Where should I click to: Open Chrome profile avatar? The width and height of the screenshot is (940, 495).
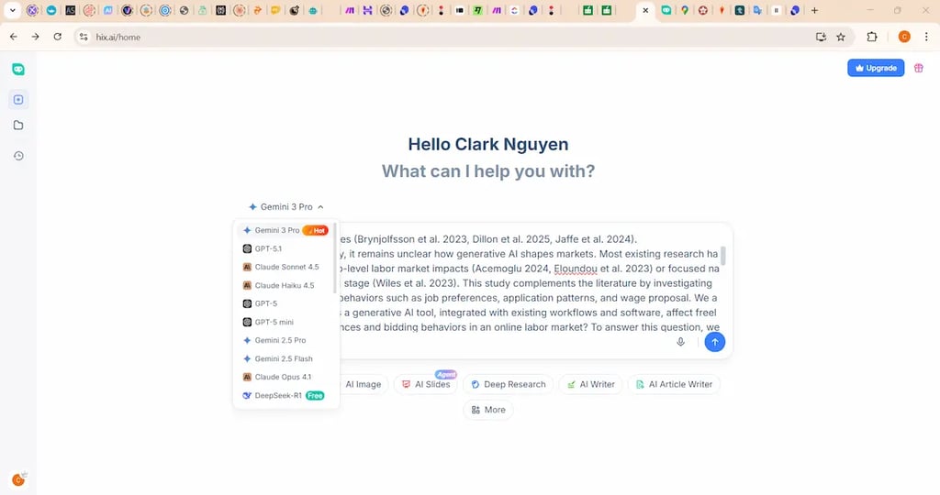904,37
